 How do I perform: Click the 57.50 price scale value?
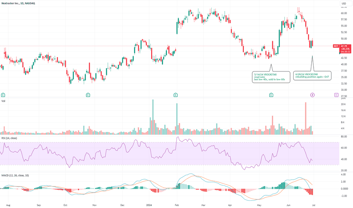coord(344,20)
